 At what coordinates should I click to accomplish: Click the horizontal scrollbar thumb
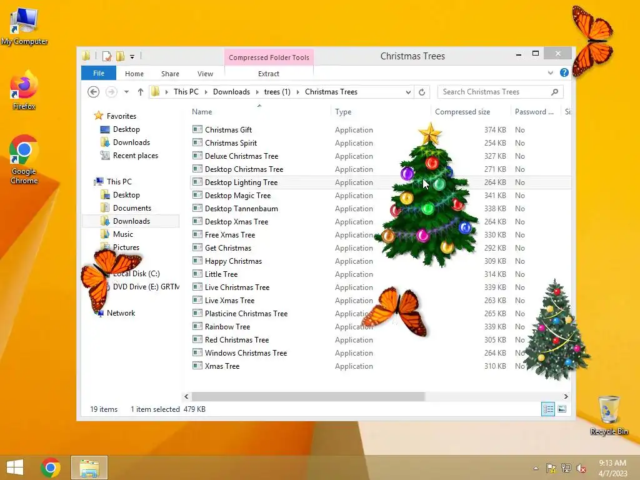click(x=308, y=396)
